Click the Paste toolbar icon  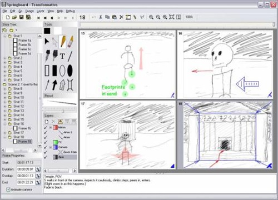pyautogui.click(x=115, y=17)
